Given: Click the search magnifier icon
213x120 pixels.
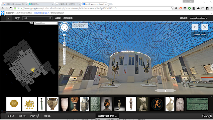Looking at the screenshot, I should [50, 18].
